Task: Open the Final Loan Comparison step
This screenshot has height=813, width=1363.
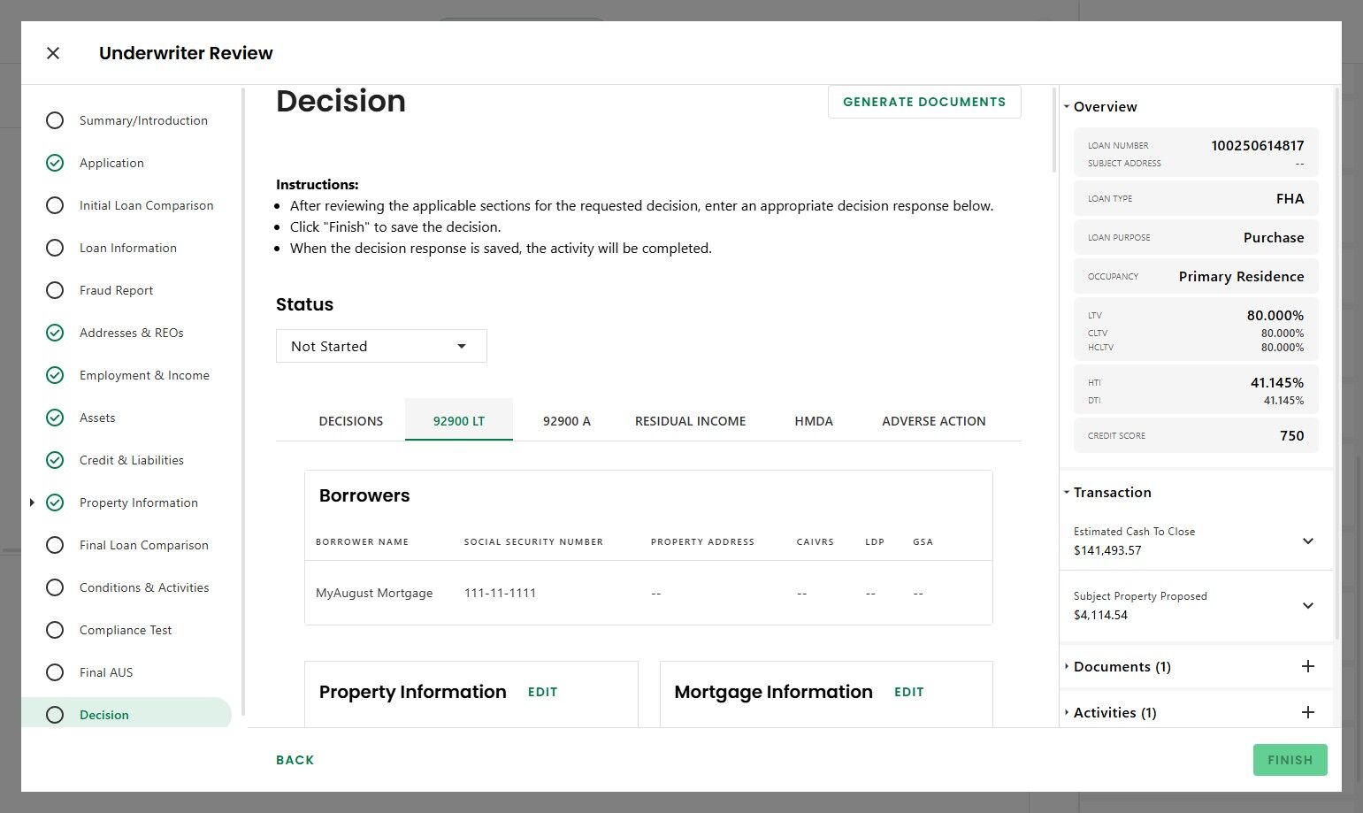Action: [x=144, y=545]
